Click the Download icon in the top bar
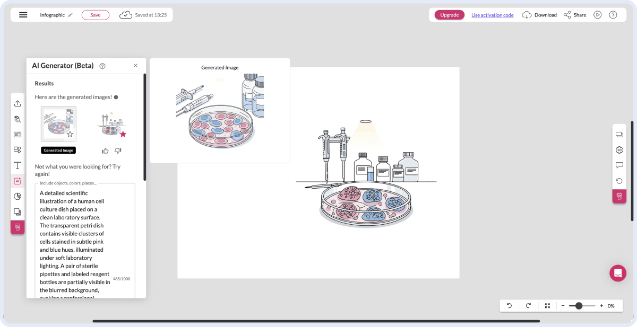This screenshot has height=327, width=637. pos(527,14)
